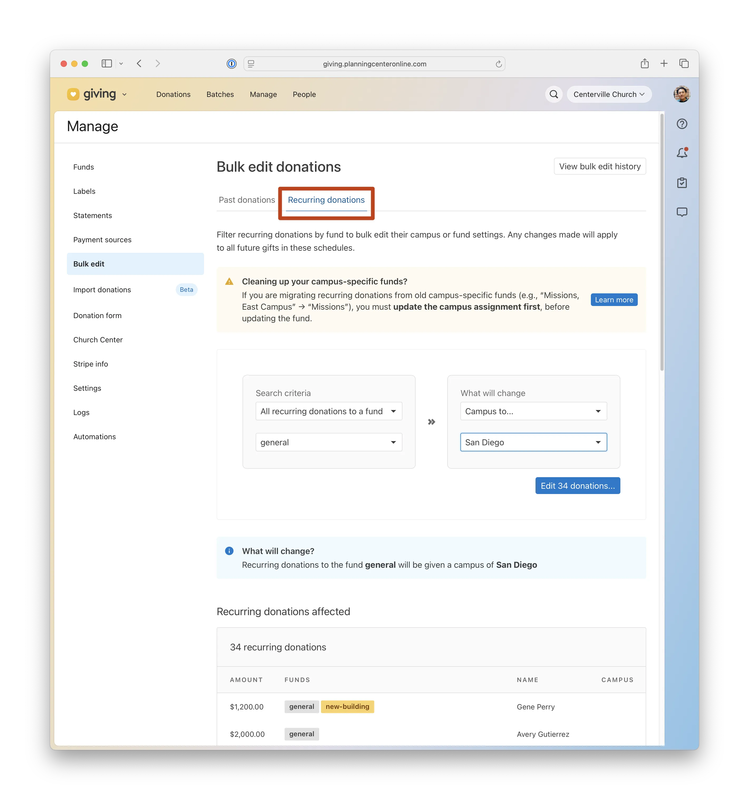Click the Edit 34 donations button
This screenshot has height=800, width=749.
click(577, 486)
